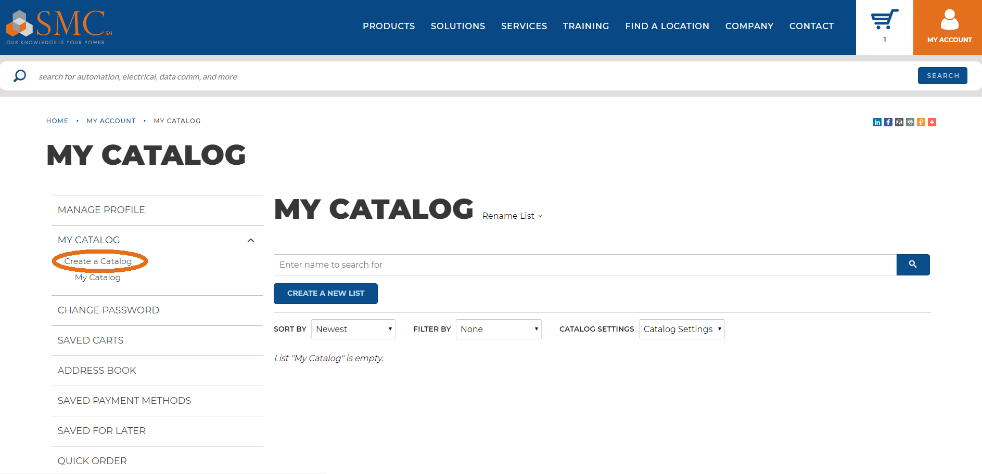Share page on LinkedIn
Image resolution: width=982 pixels, height=474 pixels.
(x=877, y=122)
